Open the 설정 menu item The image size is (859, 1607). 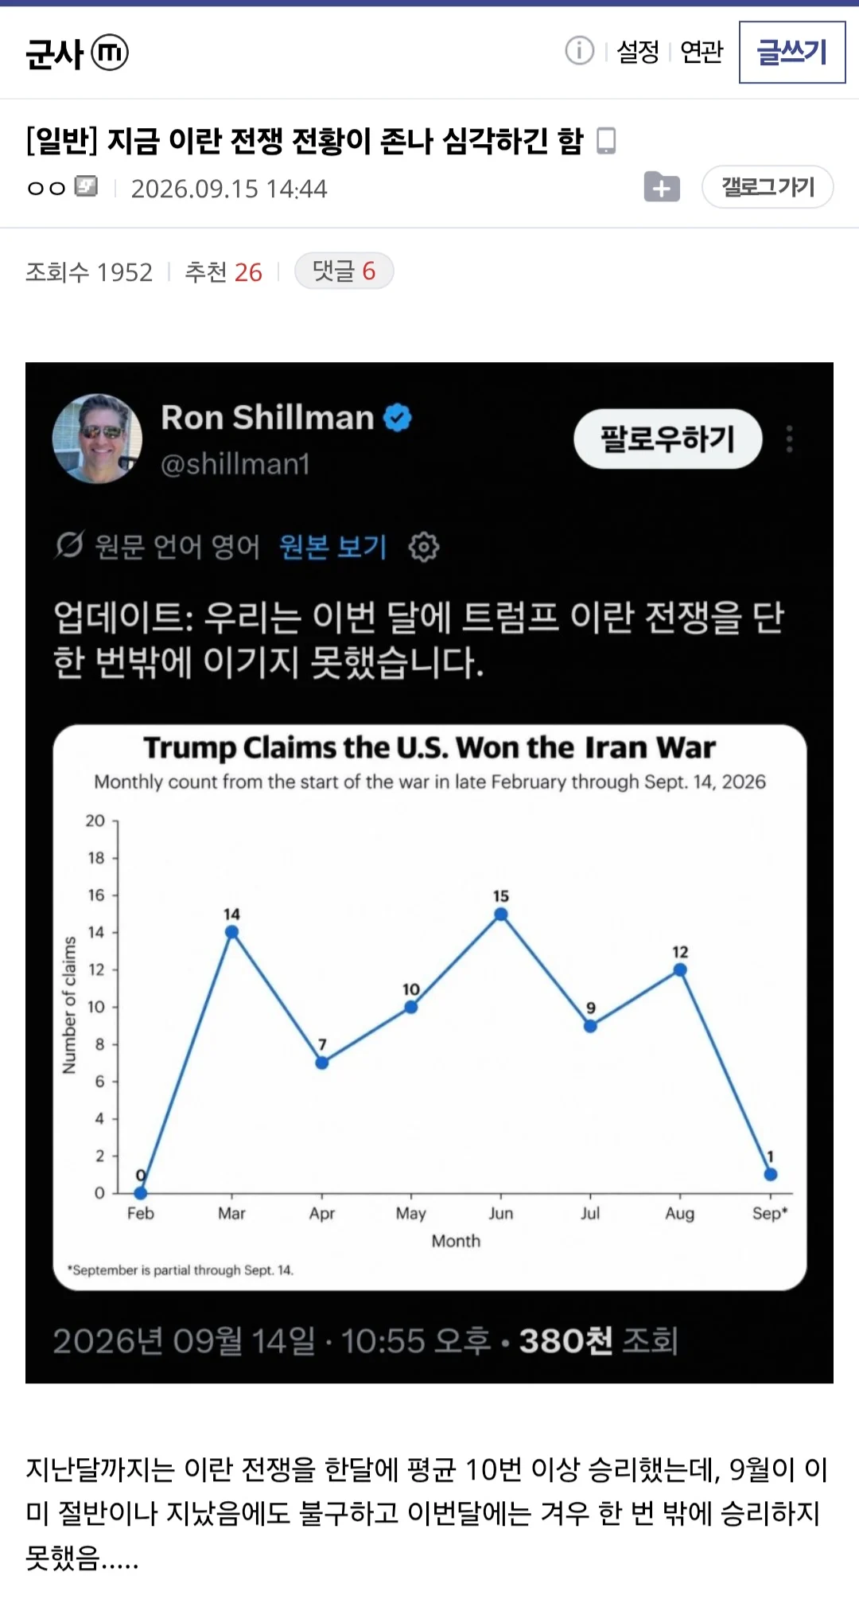pos(638,52)
